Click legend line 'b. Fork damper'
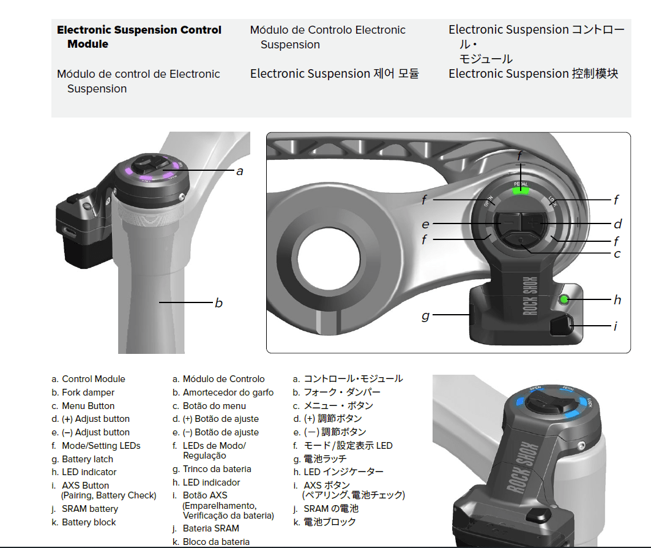The image size is (651, 548). click(83, 392)
